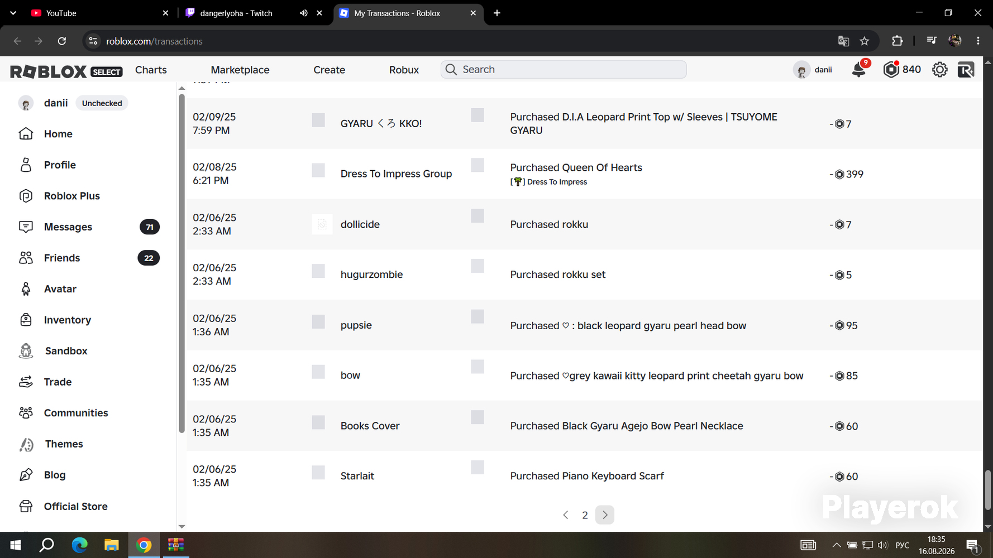Click the 'Purchased Queen Of Hearts' description
The width and height of the screenshot is (993, 558).
point(576,167)
